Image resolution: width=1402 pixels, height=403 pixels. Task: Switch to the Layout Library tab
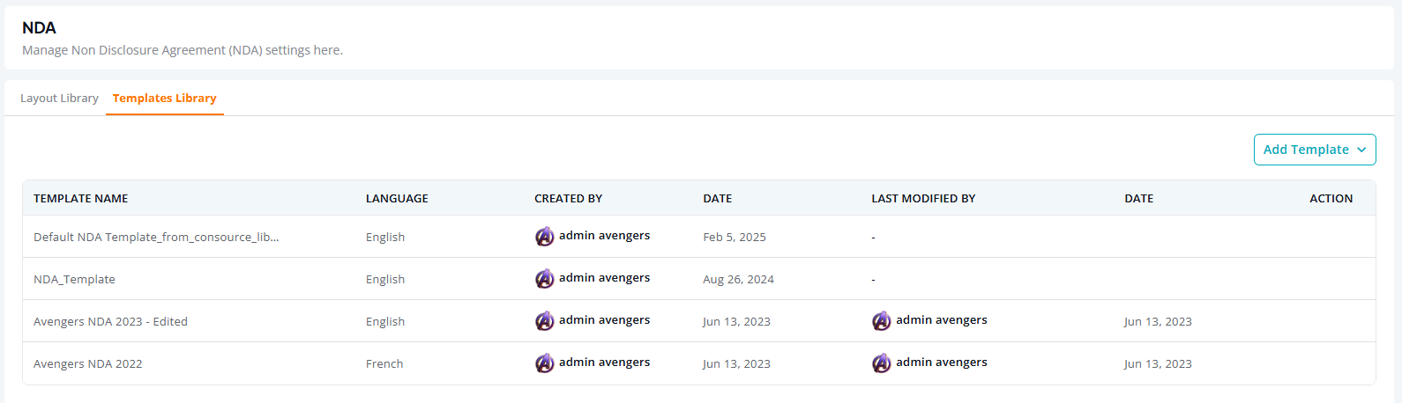(x=59, y=99)
